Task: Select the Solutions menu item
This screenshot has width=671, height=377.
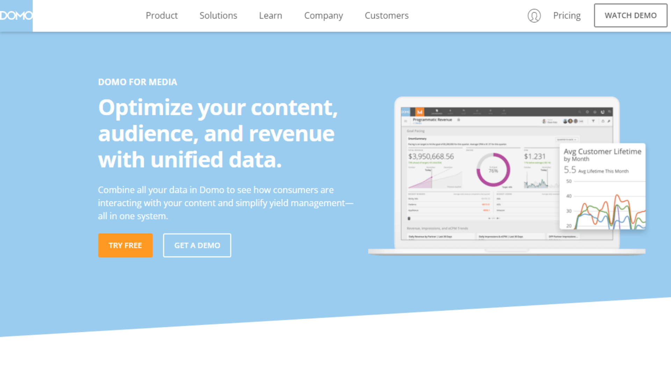Action: (x=218, y=15)
